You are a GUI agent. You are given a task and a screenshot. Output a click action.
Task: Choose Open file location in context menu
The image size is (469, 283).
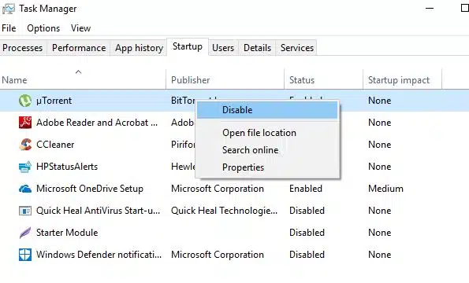267,133
